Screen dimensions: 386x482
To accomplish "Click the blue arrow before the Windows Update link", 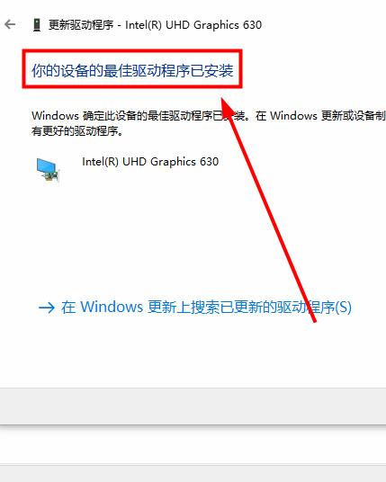I will coord(47,308).
